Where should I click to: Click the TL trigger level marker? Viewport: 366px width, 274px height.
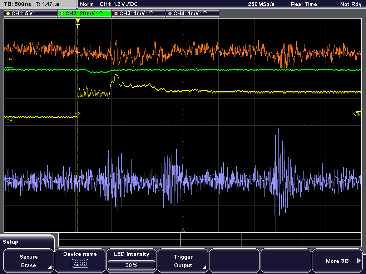tap(357, 114)
